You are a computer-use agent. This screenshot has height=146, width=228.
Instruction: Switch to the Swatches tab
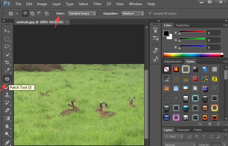[x=182, y=25]
